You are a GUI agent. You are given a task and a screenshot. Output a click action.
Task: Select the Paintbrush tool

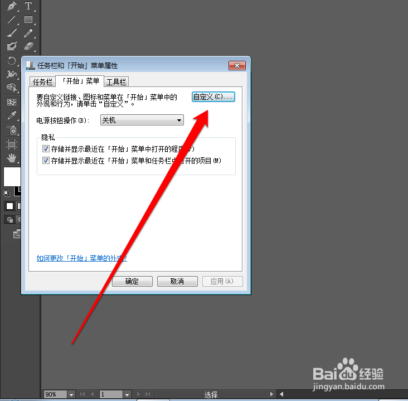12,33
